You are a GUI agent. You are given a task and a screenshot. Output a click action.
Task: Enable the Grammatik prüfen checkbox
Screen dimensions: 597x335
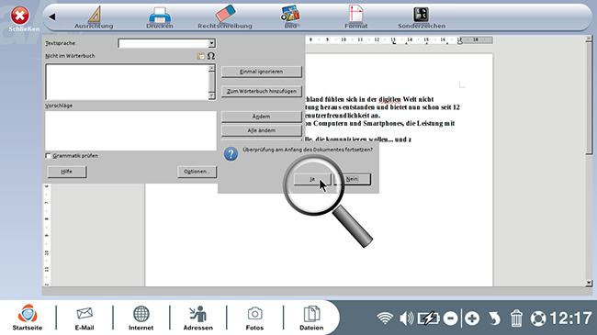(48, 156)
